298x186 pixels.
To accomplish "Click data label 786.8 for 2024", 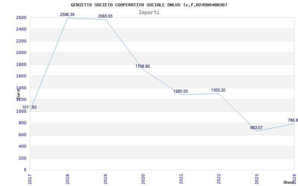I will click(x=293, y=120).
